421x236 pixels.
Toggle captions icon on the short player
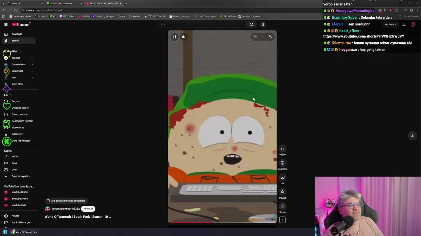tap(255, 37)
